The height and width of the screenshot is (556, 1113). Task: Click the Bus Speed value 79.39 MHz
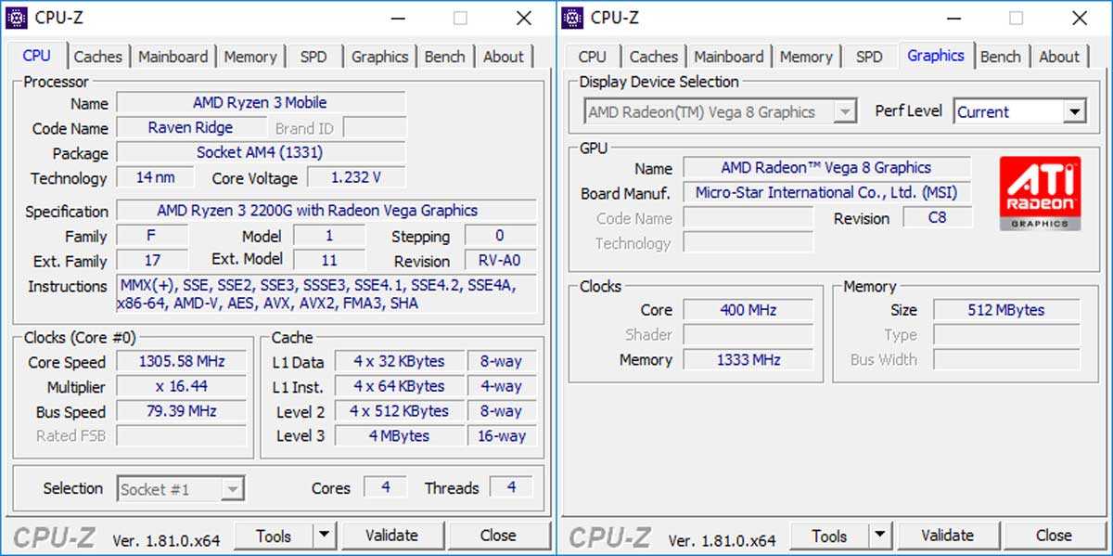(x=181, y=412)
